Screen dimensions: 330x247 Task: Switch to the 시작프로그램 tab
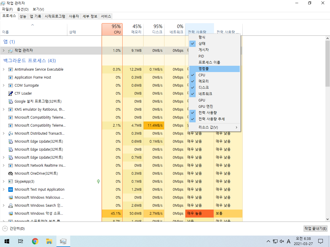point(55,16)
